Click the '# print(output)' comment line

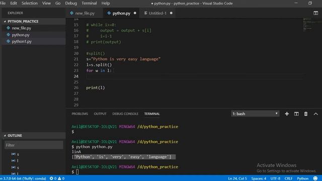pyautogui.click(x=104, y=42)
